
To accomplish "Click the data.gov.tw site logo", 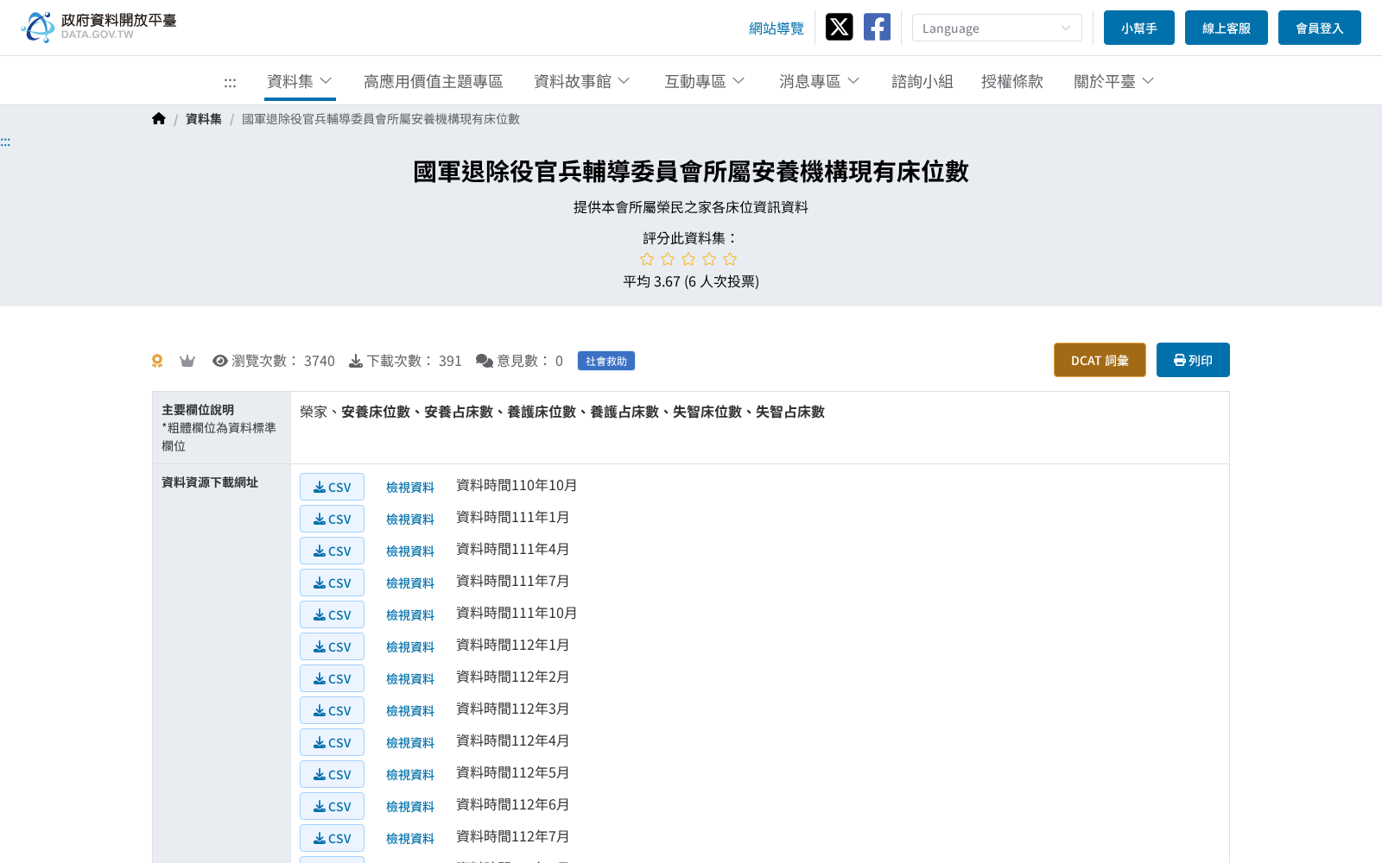I will [x=98, y=27].
